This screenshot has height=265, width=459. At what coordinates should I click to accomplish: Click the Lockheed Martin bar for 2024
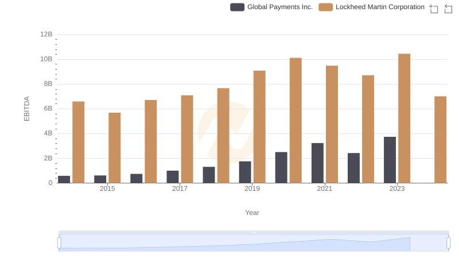point(440,140)
